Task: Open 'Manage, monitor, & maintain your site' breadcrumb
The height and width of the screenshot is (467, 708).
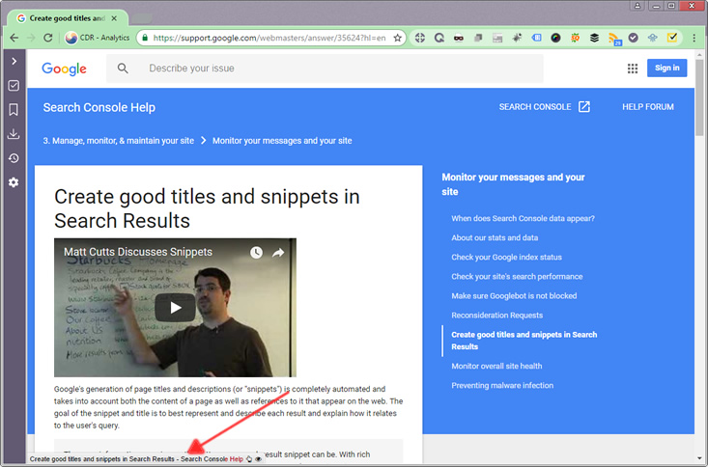Action: coord(118,141)
